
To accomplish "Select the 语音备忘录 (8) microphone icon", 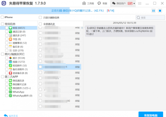I will (10, 73).
